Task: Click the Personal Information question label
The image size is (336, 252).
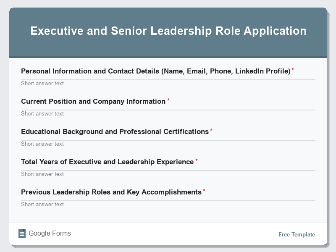Action: click(x=156, y=71)
